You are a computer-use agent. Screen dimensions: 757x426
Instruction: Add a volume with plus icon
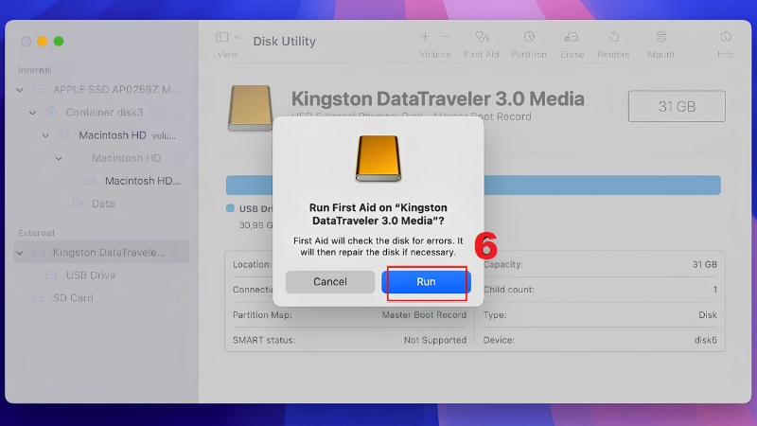[x=425, y=37]
